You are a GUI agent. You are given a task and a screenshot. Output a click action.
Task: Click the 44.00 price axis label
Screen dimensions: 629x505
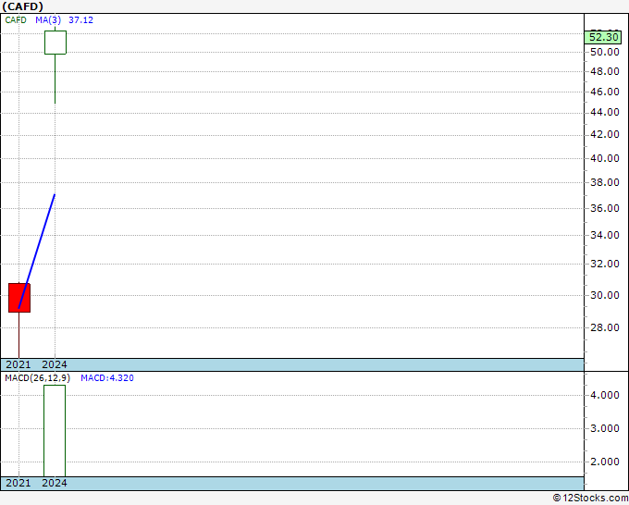(605, 112)
